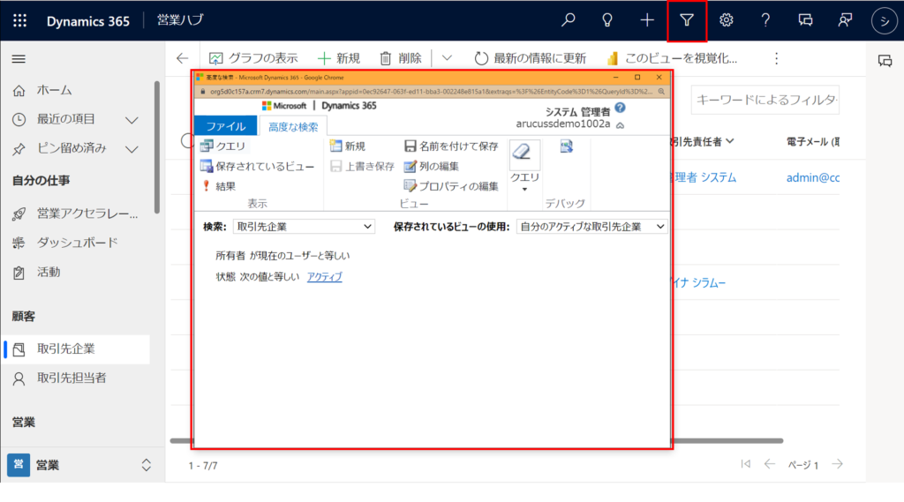This screenshot has height=502, width=904.
Task: Go back with the left arrow
Action: pyautogui.click(x=182, y=58)
